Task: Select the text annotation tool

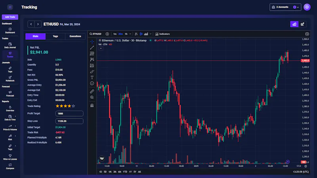Action: (92, 77)
